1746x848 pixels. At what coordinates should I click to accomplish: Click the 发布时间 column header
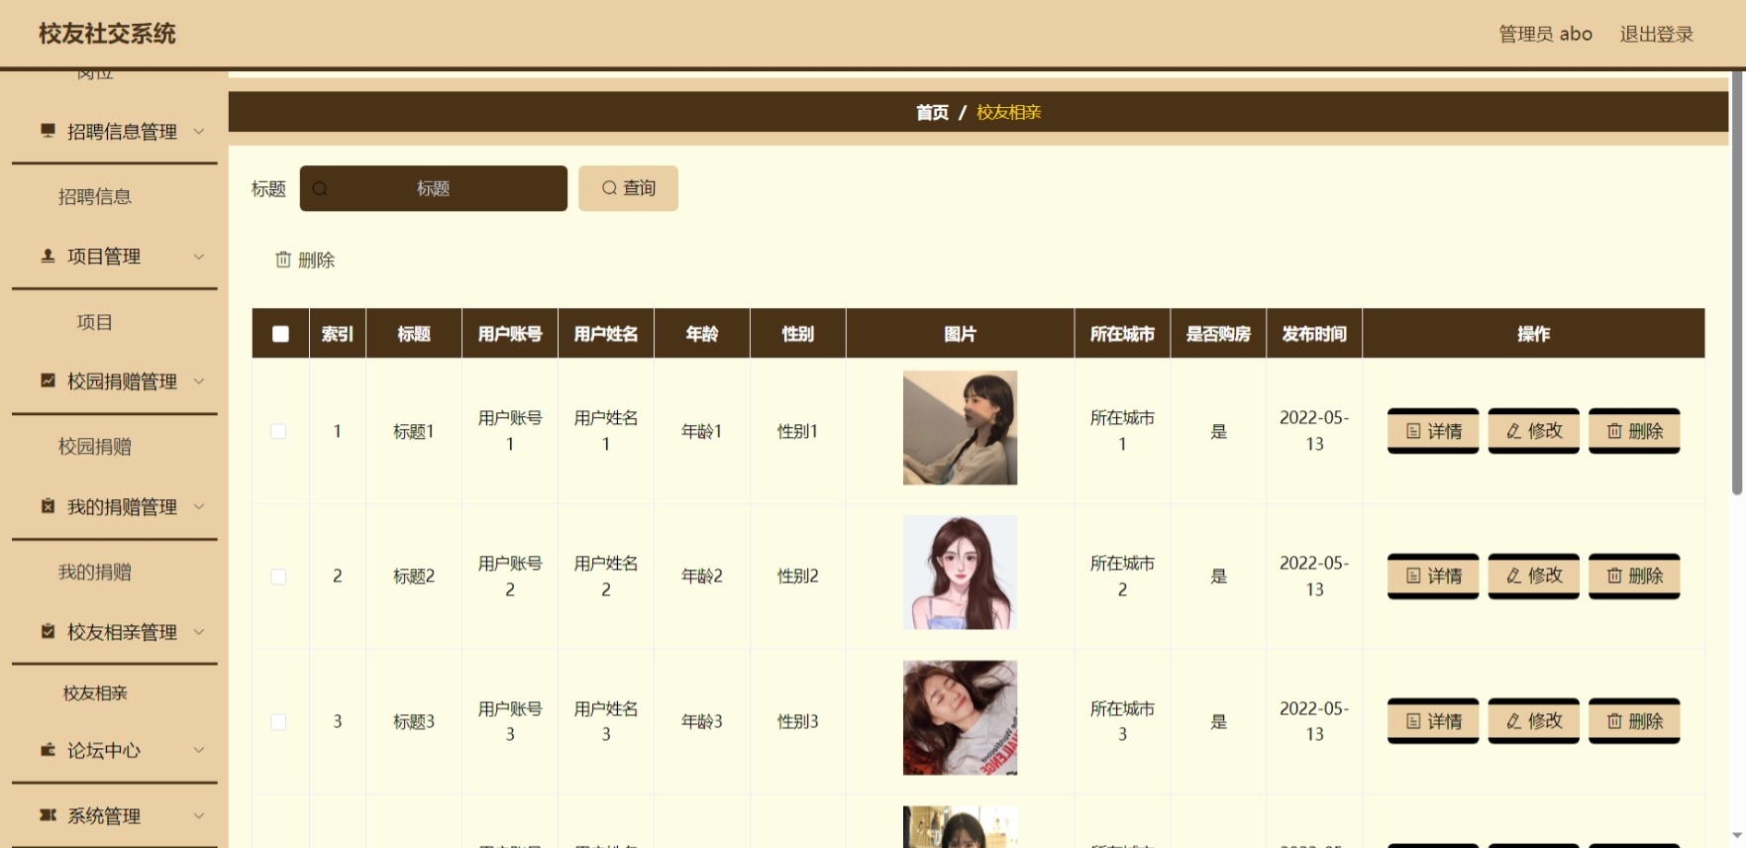[x=1314, y=334]
